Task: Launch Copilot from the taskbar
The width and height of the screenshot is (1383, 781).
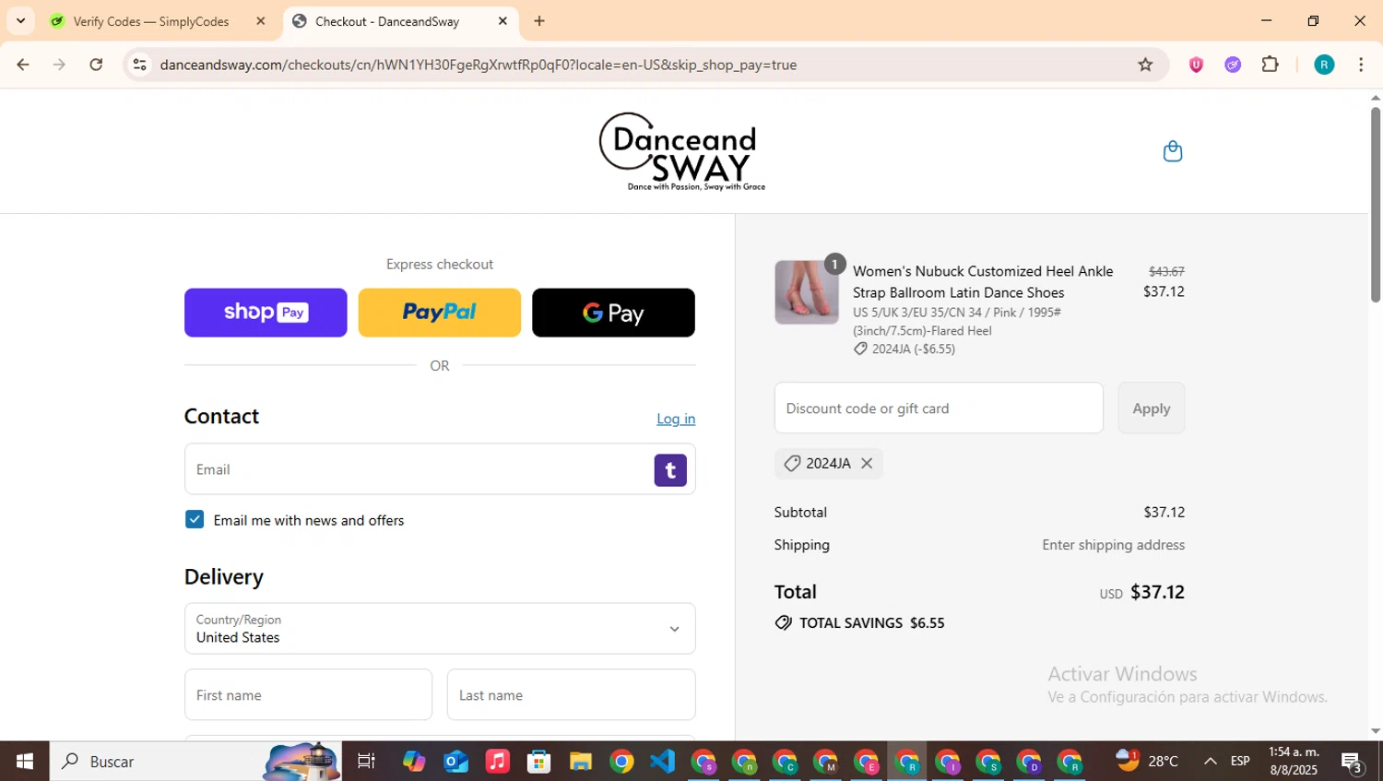Action: point(414,762)
